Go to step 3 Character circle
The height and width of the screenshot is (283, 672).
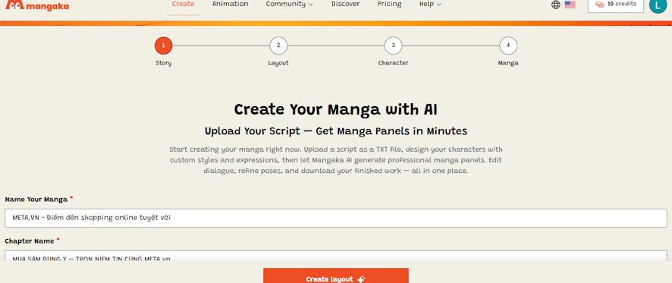click(x=393, y=46)
